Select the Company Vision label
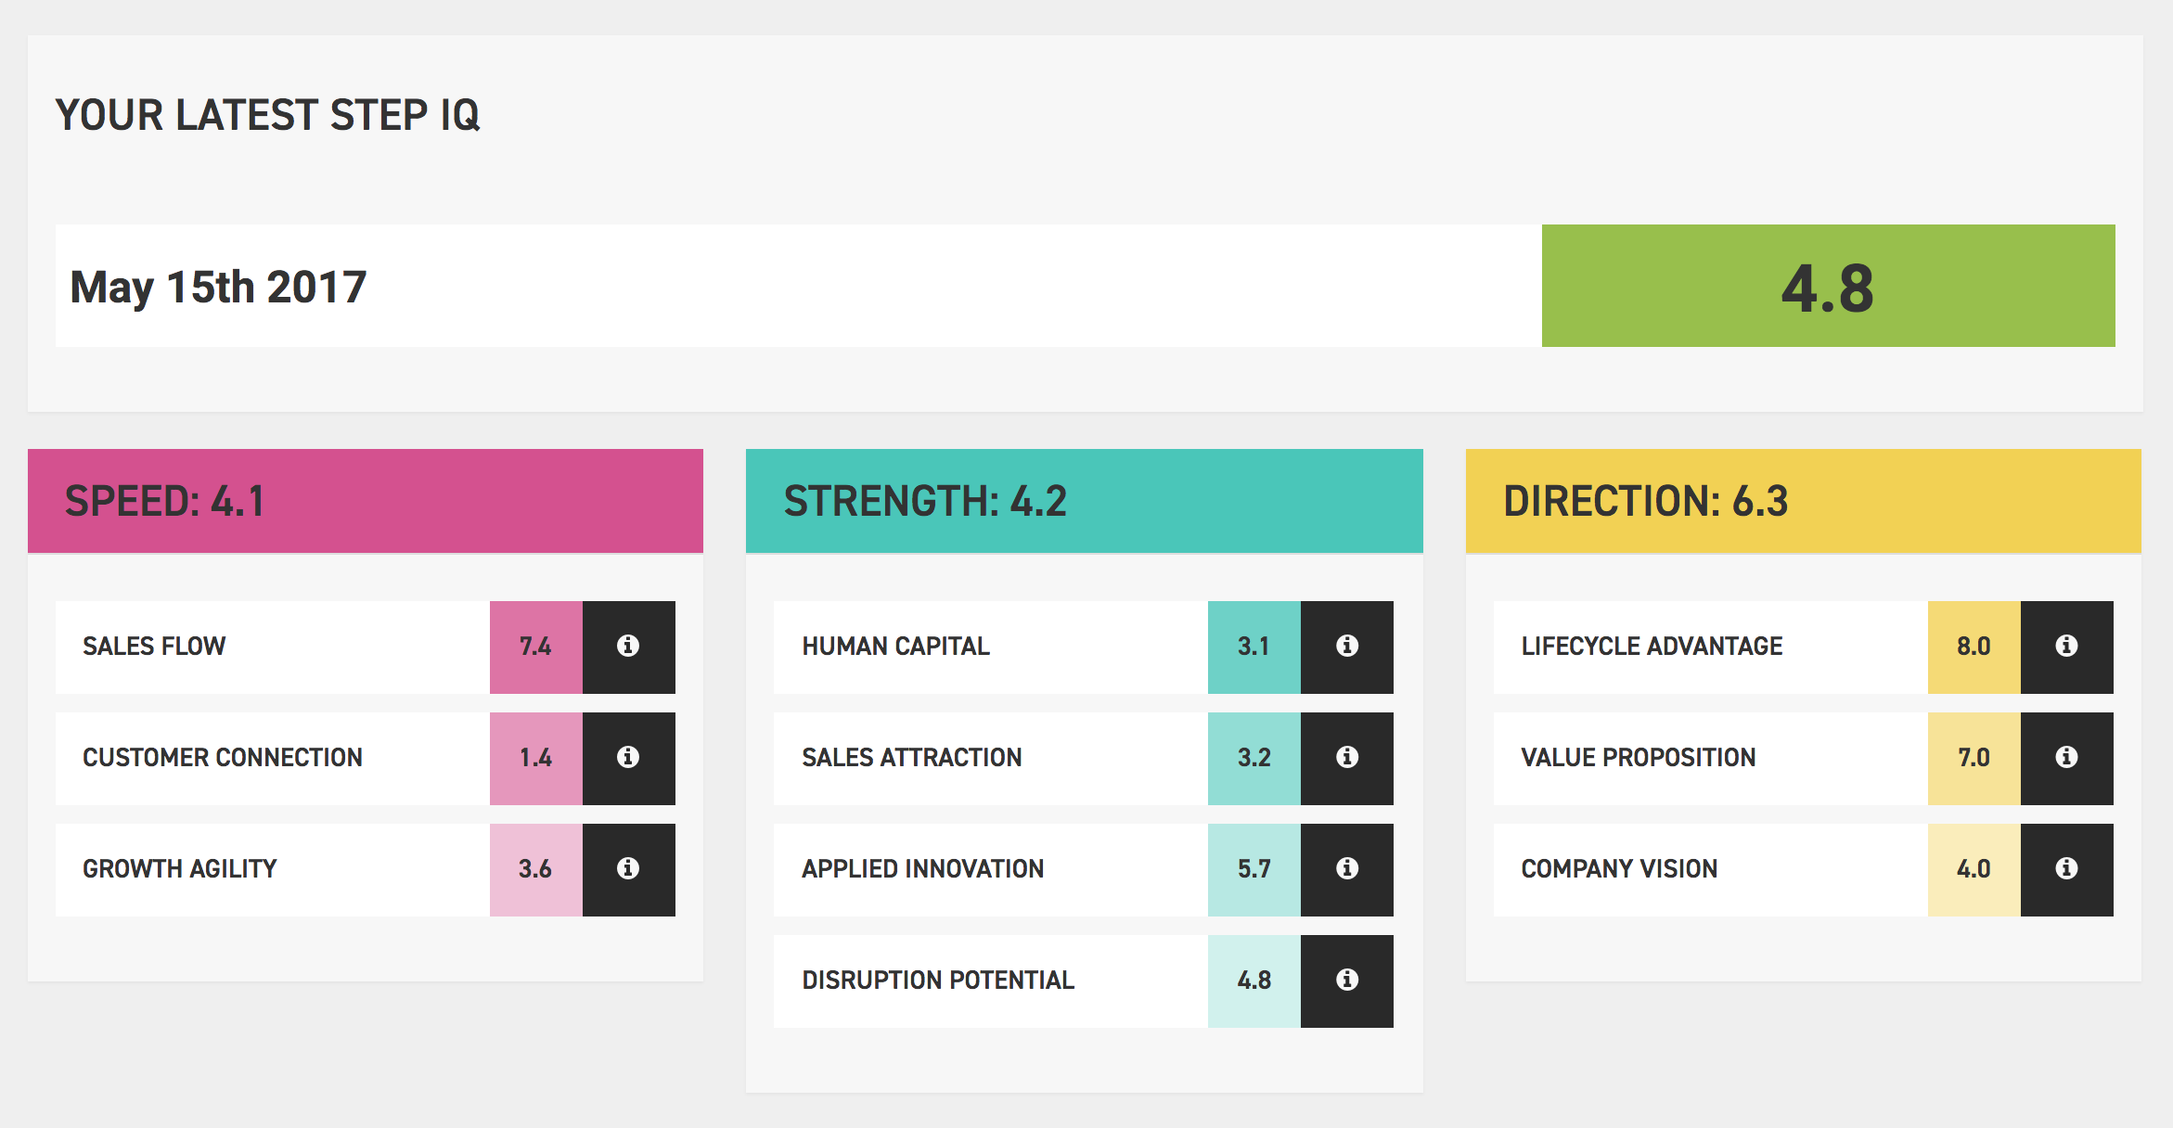Screen dimensions: 2173x1128 click(x=1619, y=869)
